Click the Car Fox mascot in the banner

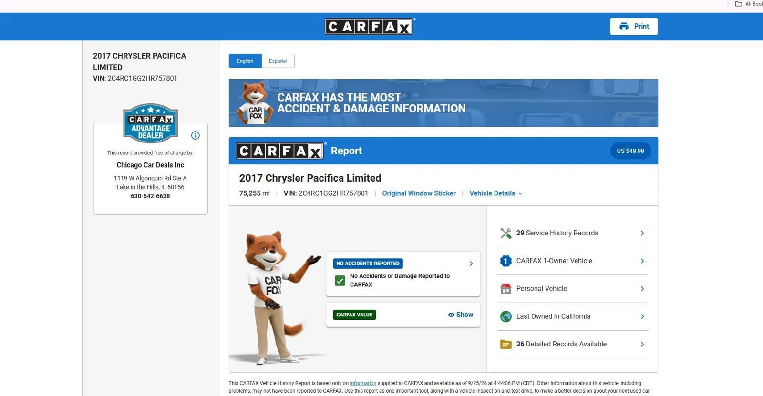pos(255,103)
